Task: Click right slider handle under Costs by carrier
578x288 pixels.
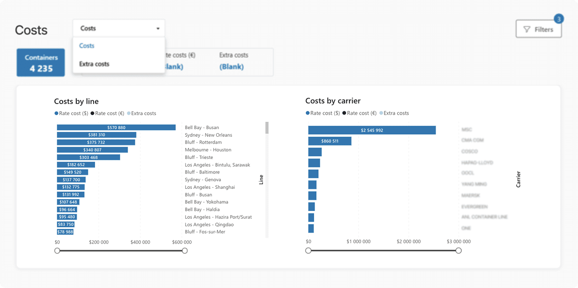Action: 458,250
